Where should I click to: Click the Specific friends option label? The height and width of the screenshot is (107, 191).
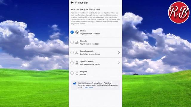point(87,62)
